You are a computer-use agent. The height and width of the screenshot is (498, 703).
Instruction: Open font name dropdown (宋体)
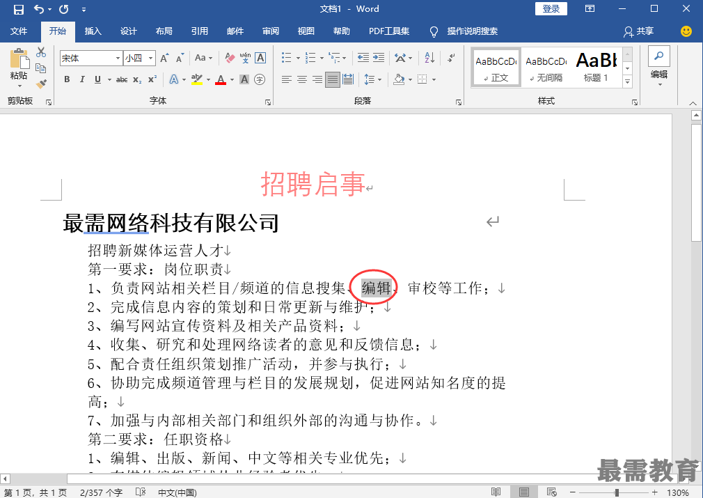point(118,58)
